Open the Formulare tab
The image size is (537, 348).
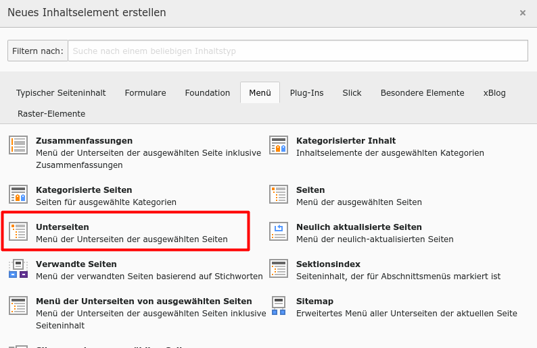145,93
